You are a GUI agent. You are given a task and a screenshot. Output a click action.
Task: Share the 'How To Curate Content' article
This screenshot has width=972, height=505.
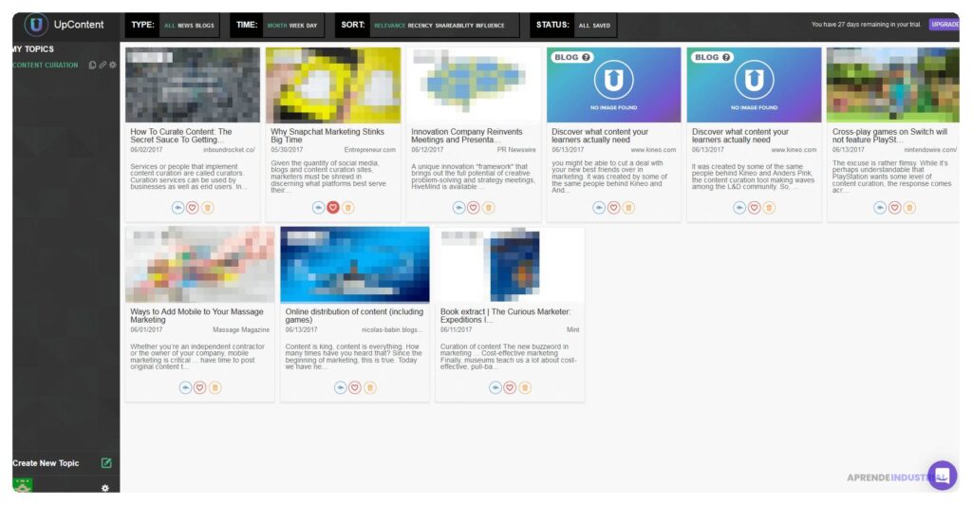tap(178, 208)
